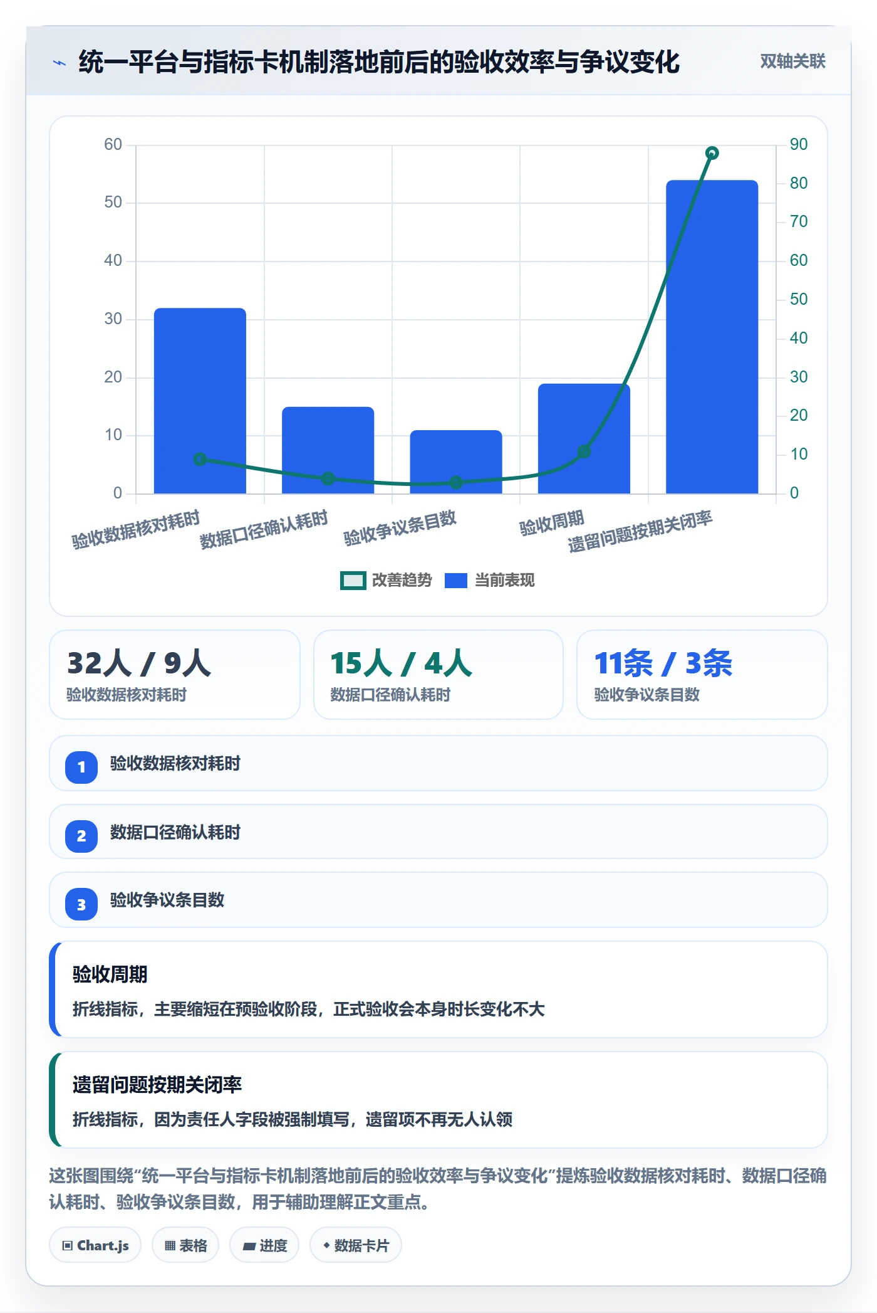877x1313 pixels.
Task: Click the 遗留问题按期关闭率 note card heading
Action: pyautogui.click(x=157, y=1085)
